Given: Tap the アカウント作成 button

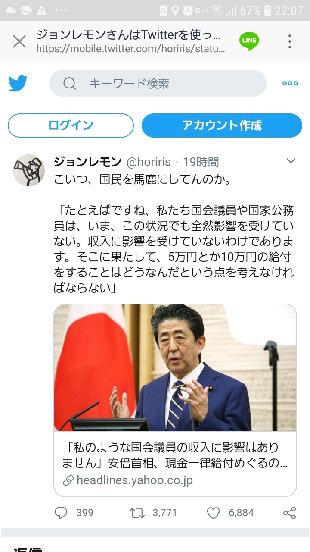Looking at the screenshot, I should click(x=222, y=125).
